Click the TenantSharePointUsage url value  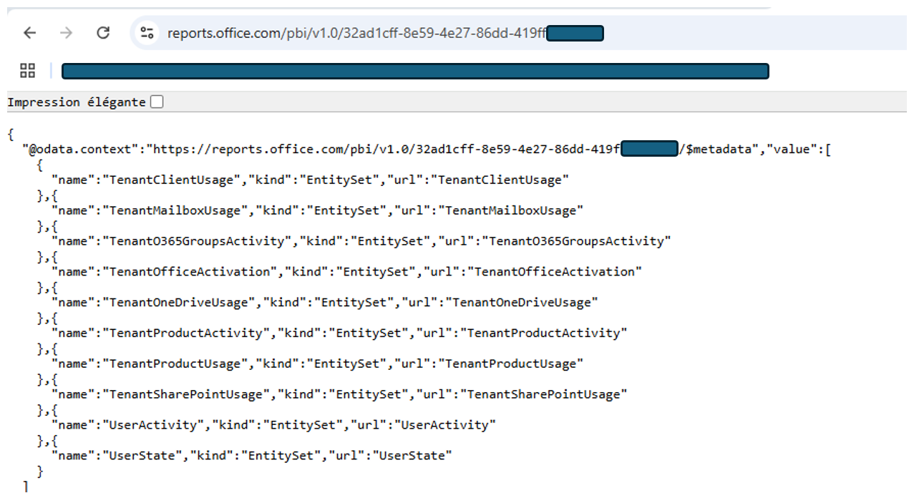coord(543,394)
